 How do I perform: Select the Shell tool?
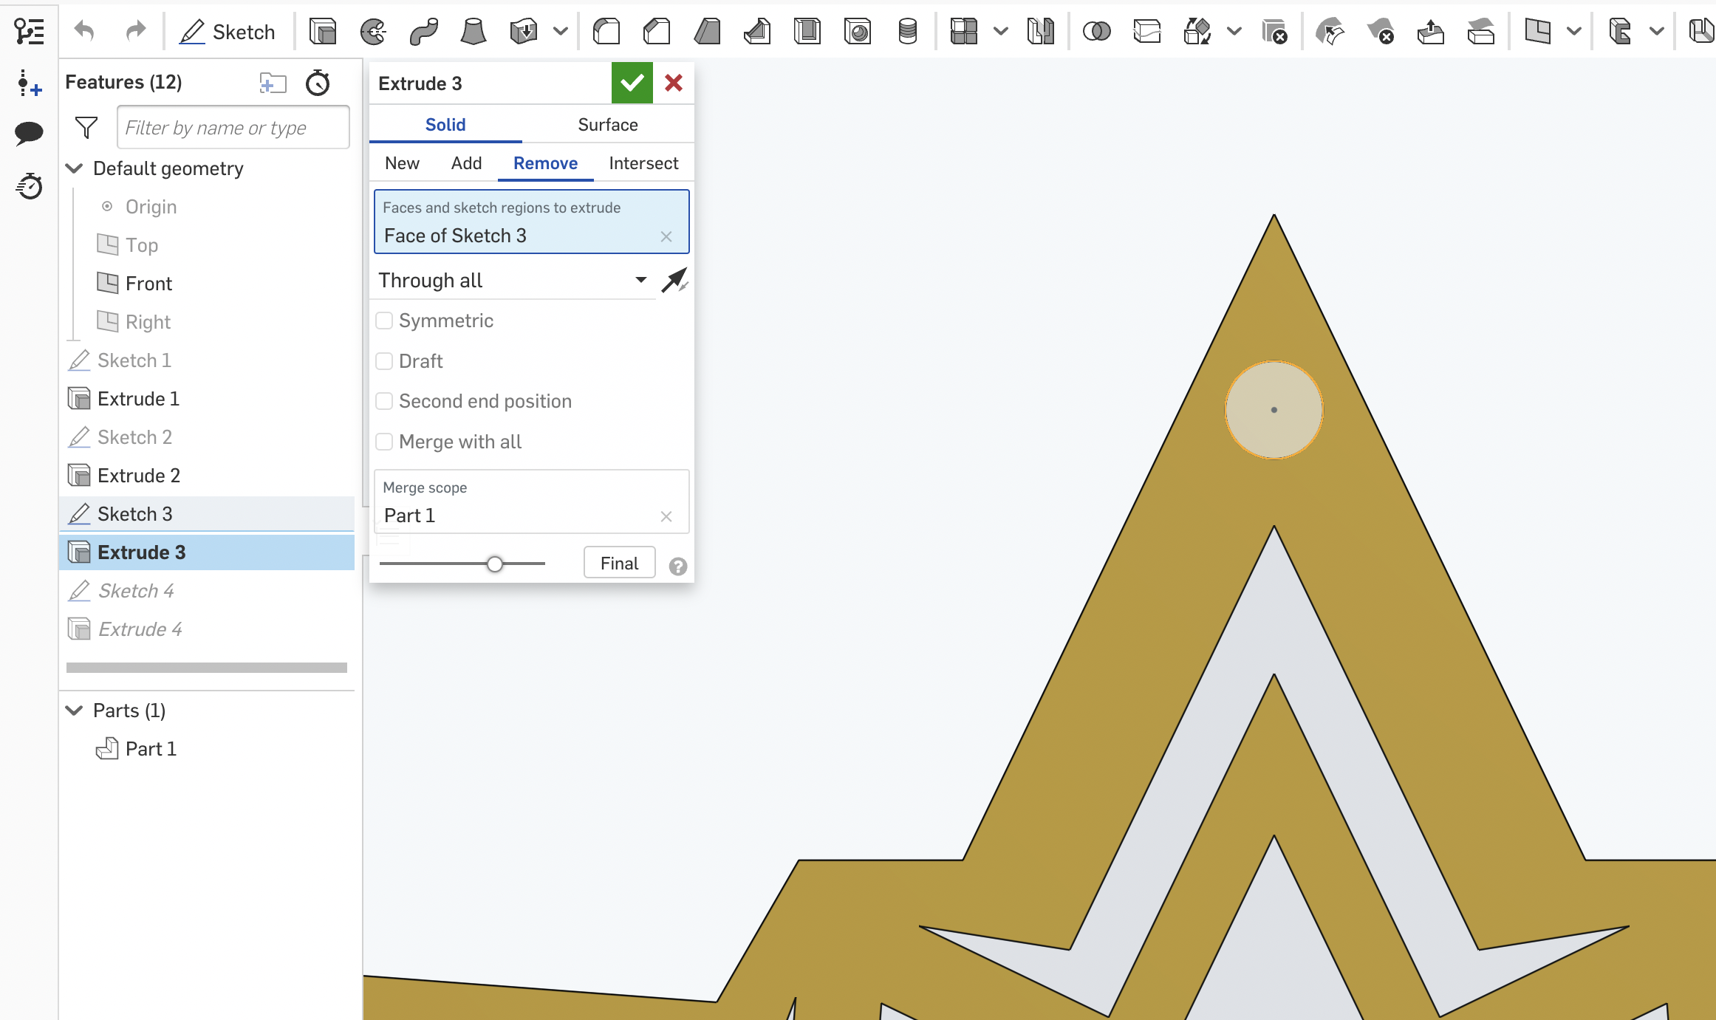coord(807,31)
